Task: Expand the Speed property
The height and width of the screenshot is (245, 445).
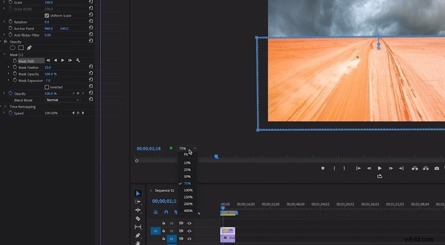Action: tap(4, 113)
